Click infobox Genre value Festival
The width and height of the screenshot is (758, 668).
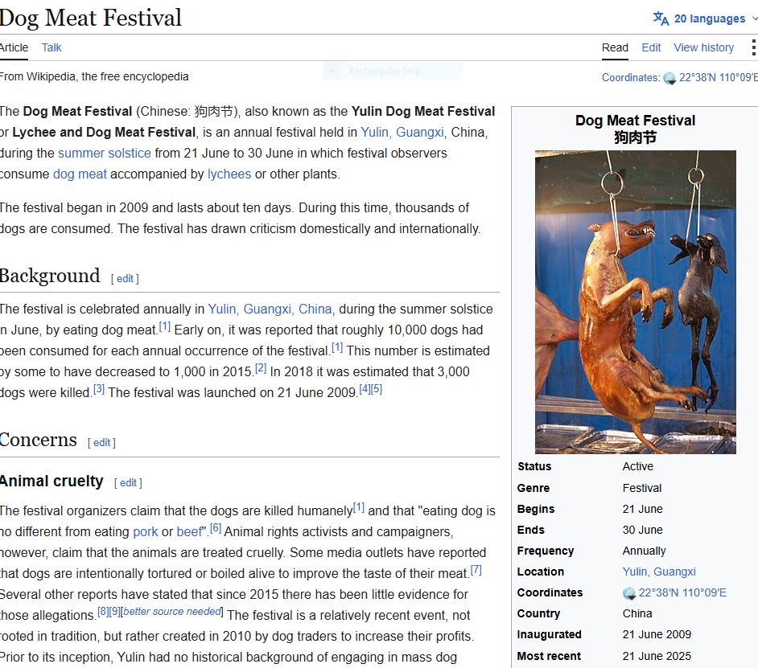tap(642, 488)
